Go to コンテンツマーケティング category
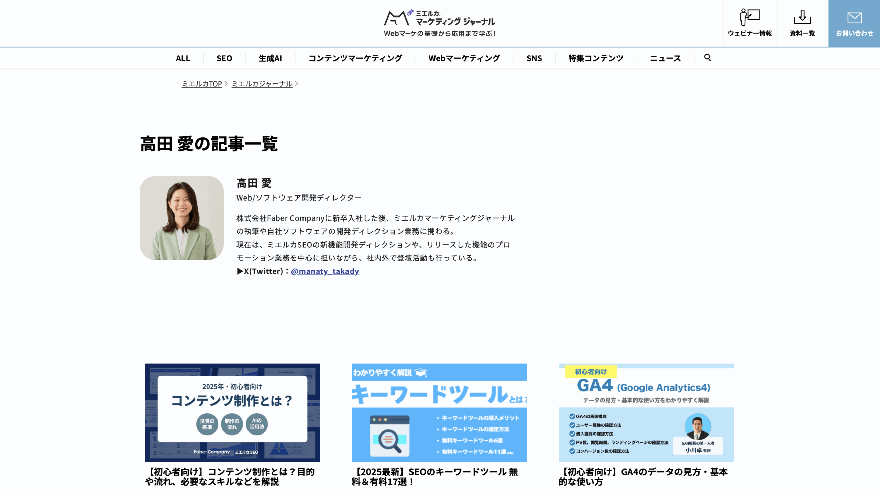880x495 pixels. tap(355, 58)
